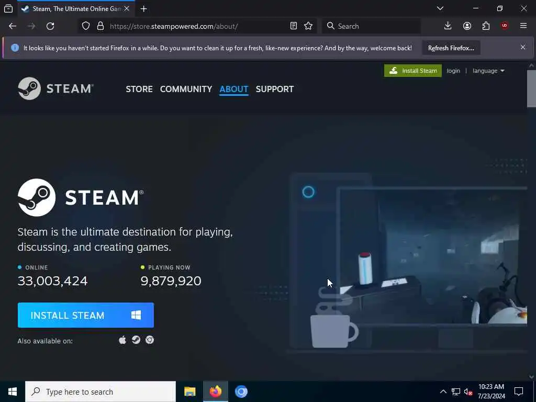This screenshot has width=536, height=402.
Task: Click the scrollbar down arrow
Action: click(x=531, y=376)
